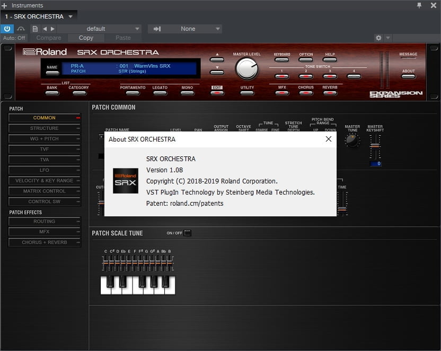
Task: Select the WG + PITCH tab
Action: tap(45, 139)
